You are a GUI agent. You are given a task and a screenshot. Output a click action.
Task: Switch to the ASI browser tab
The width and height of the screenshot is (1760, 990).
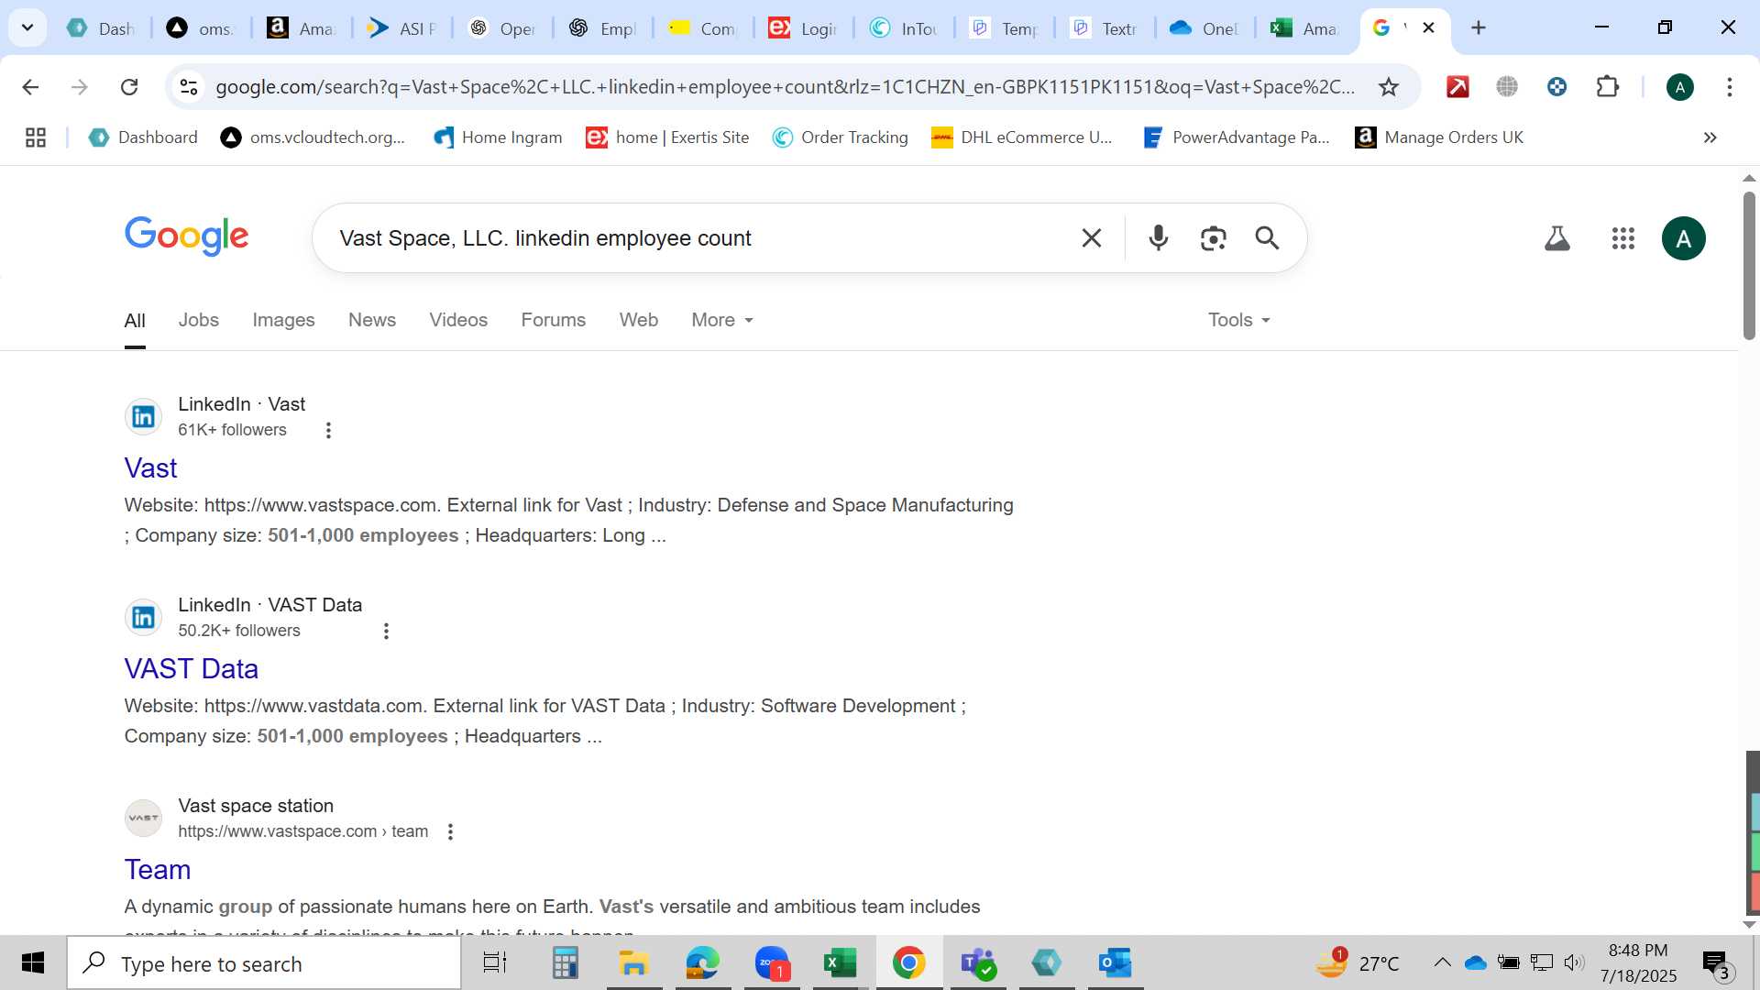[x=402, y=28]
